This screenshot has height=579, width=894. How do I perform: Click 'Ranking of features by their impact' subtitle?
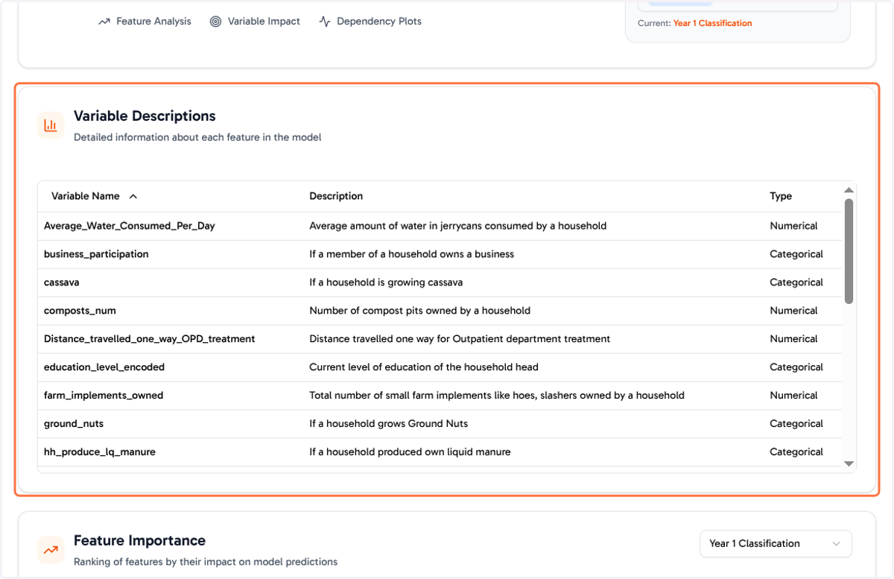pos(206,562)
